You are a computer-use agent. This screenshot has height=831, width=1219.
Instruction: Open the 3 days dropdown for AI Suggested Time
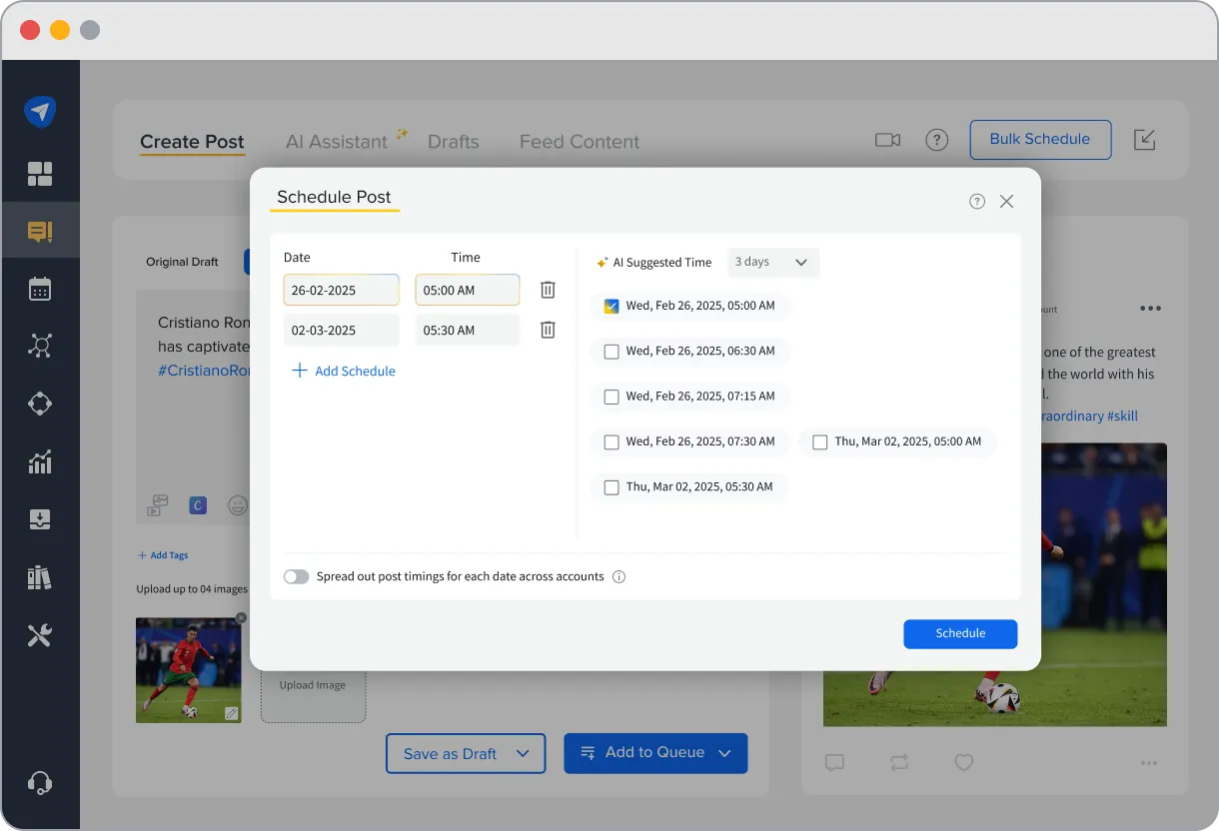click(x=772, y=262)
